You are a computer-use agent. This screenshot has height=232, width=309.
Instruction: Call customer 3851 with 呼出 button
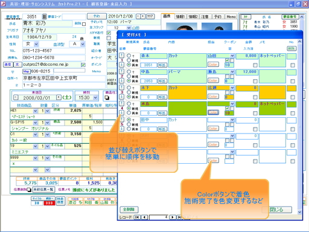[162, 65]
